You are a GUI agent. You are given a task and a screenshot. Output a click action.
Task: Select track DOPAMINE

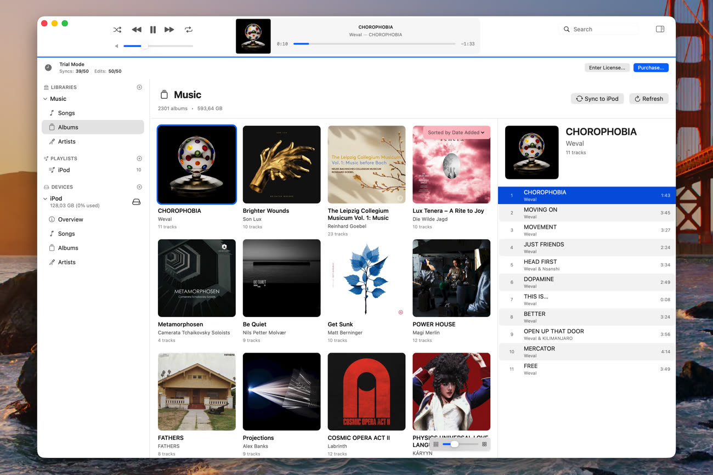click(x=586, y=282)
